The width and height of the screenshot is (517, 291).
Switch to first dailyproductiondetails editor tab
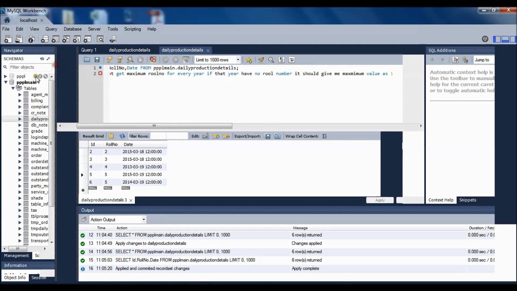pyautogui.click(x=130, y=50)
